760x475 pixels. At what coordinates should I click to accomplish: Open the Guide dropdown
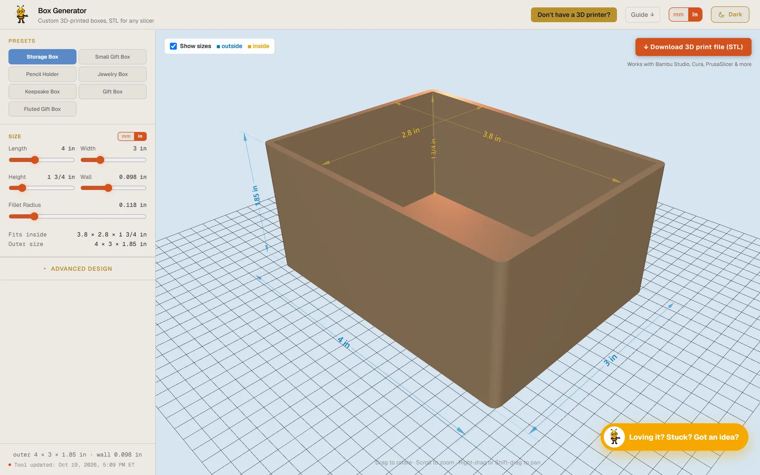tap(642, 15)
